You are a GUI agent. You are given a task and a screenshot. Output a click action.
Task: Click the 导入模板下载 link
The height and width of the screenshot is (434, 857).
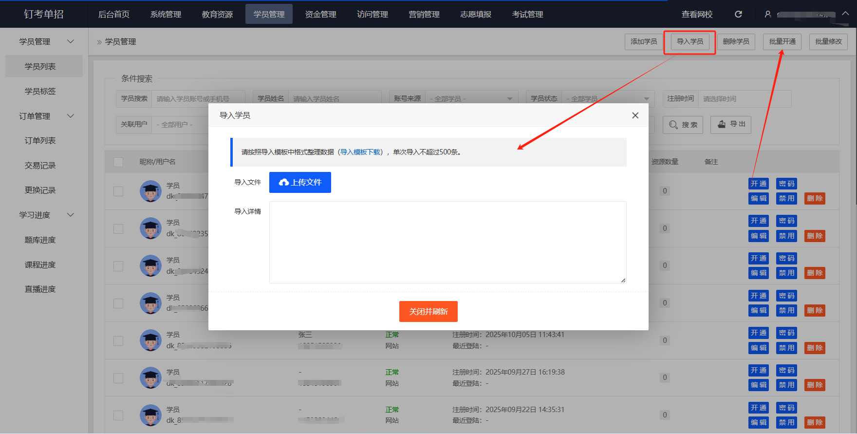(360, 152)
